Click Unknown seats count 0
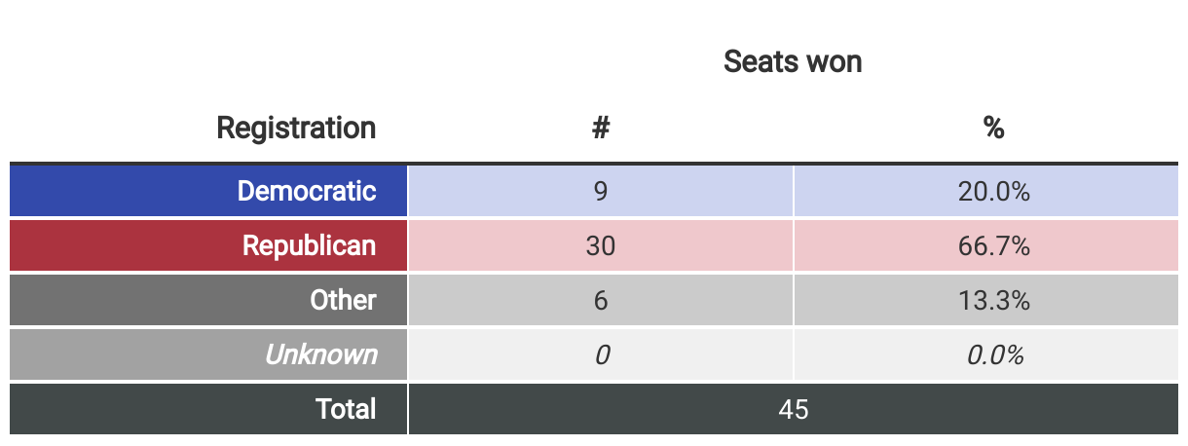The width and height of the screenshot is (1188, 446). tap(601, 354)
